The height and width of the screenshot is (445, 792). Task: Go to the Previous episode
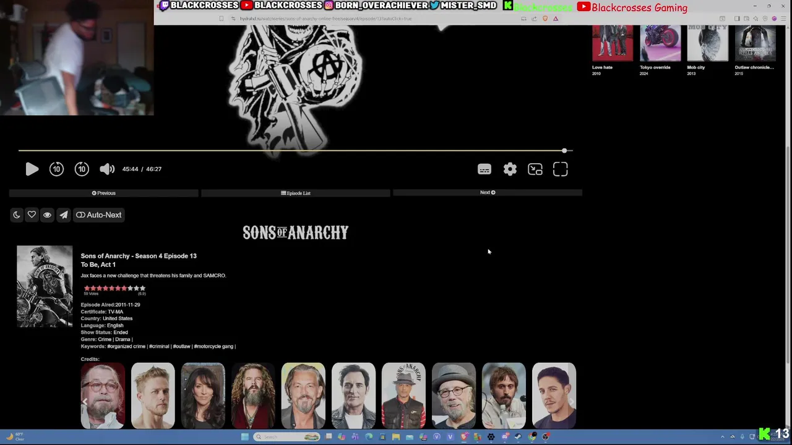[x=104, y=193]
